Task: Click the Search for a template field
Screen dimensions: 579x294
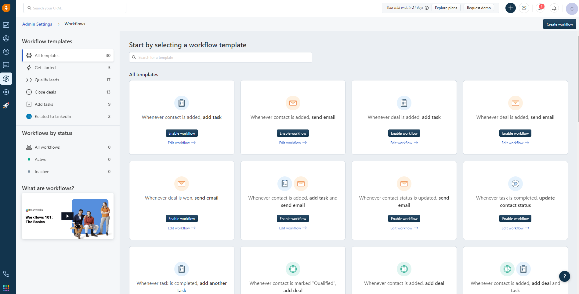Action: 220,57
